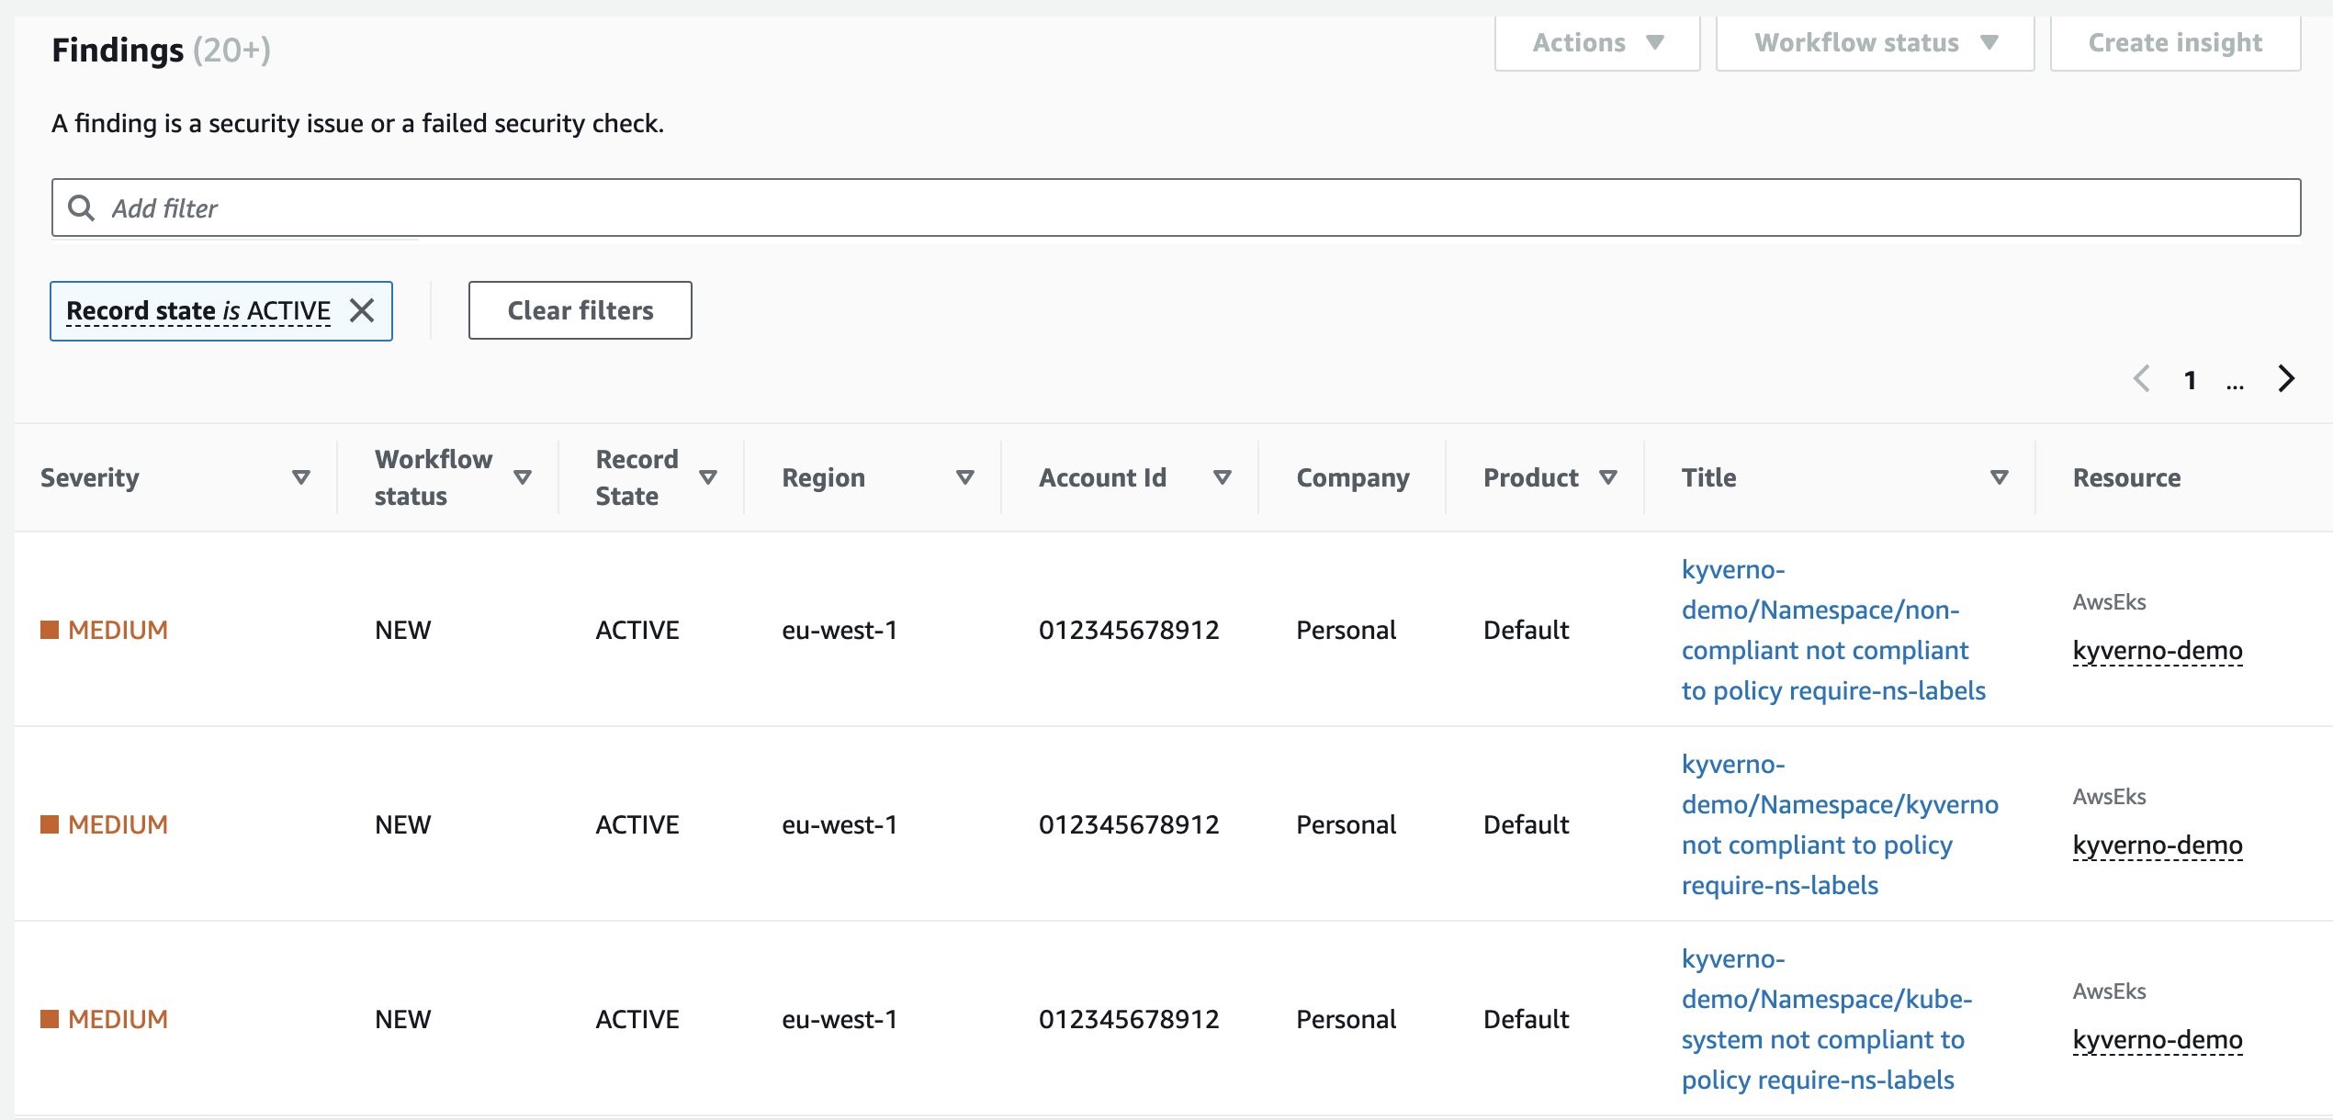Image resolution: width=2333 pixels, height=1120 pixels.
Task: Sort by Product column arrow
Action: click(1608, 477)
